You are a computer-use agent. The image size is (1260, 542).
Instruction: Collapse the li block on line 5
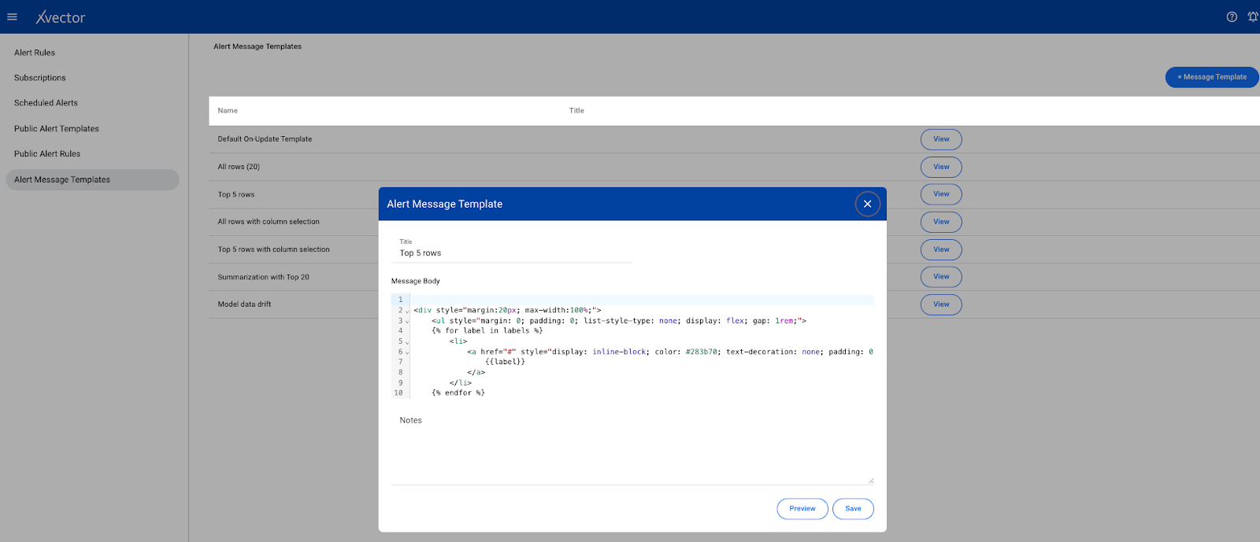pyautogui.click(x=407, y=342)
